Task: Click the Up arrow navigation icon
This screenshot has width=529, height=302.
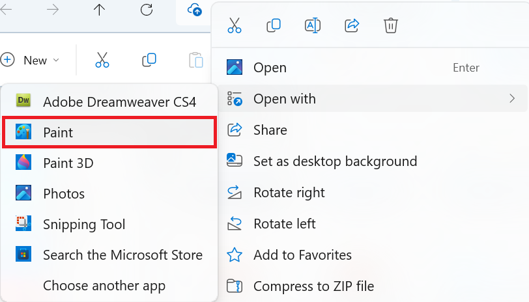Action: (99, 9)
